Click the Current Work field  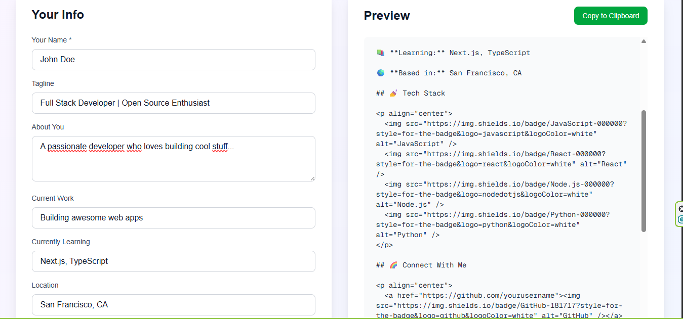(x=173, y=217)
